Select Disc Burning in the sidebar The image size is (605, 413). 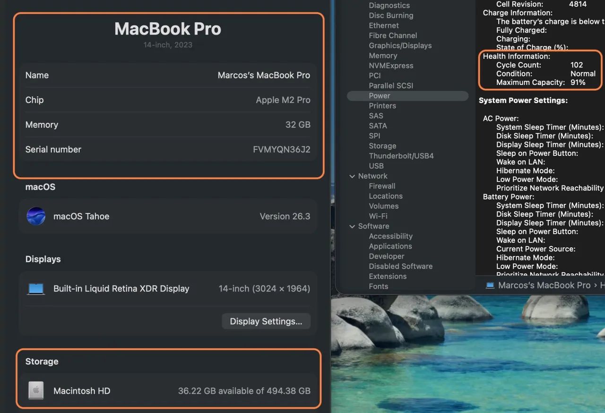coord(391,15)
